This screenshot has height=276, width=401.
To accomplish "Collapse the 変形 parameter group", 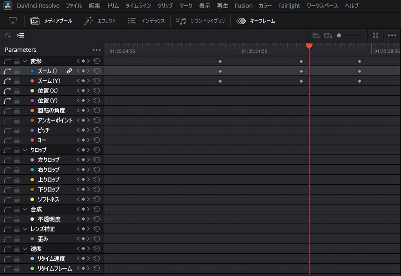I will click(x=25, y=61).
